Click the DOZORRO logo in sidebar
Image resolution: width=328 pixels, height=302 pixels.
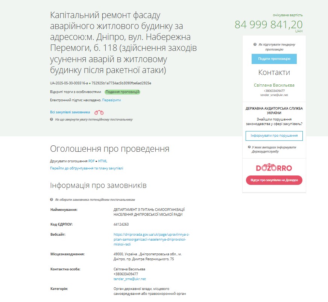[x=274, y=167]
